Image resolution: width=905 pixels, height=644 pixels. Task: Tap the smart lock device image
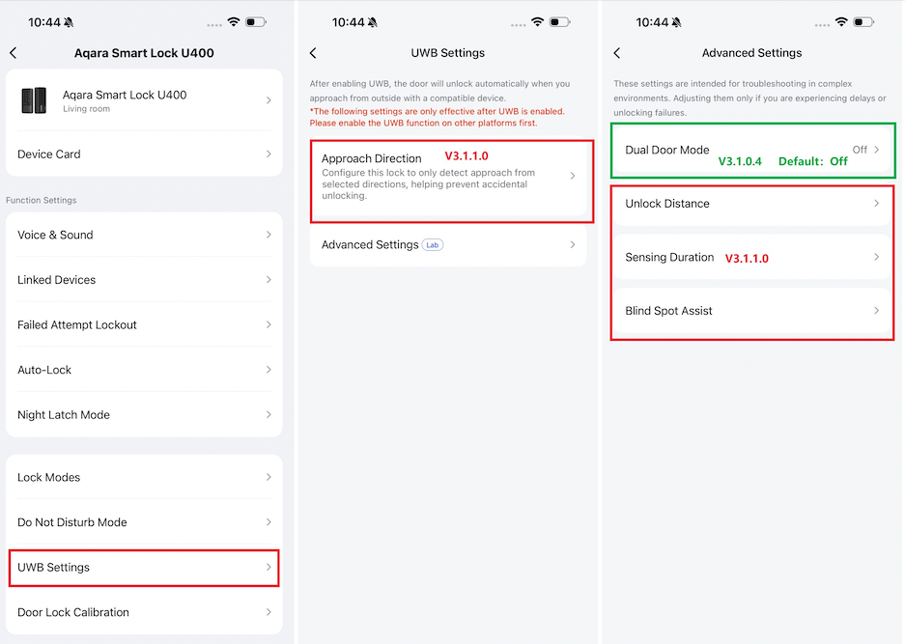click(34, 100)
